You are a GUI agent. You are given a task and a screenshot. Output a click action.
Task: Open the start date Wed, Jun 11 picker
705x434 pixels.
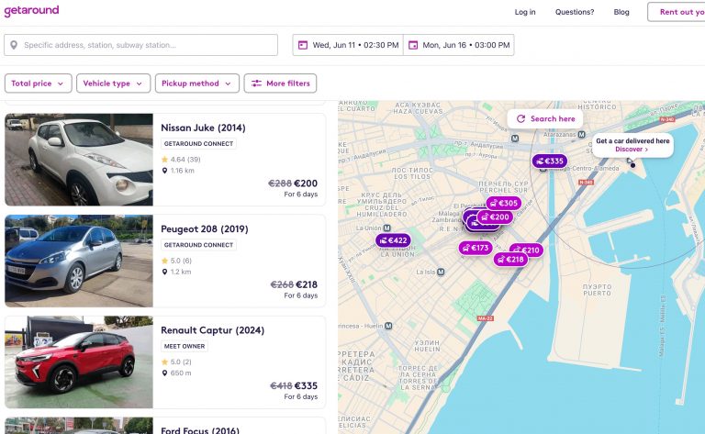coord(348,45)
